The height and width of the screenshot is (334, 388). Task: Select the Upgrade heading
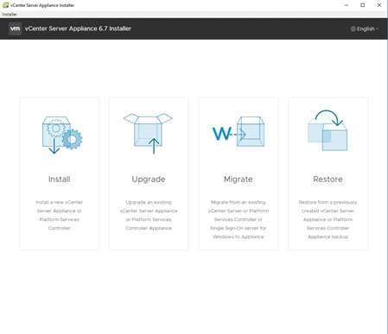pos(149,180)
